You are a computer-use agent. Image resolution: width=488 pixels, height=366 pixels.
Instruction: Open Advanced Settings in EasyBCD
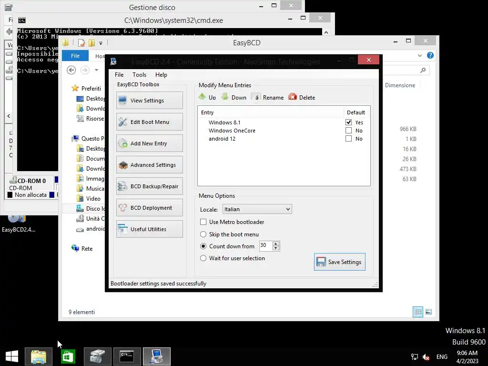[149, 164]
